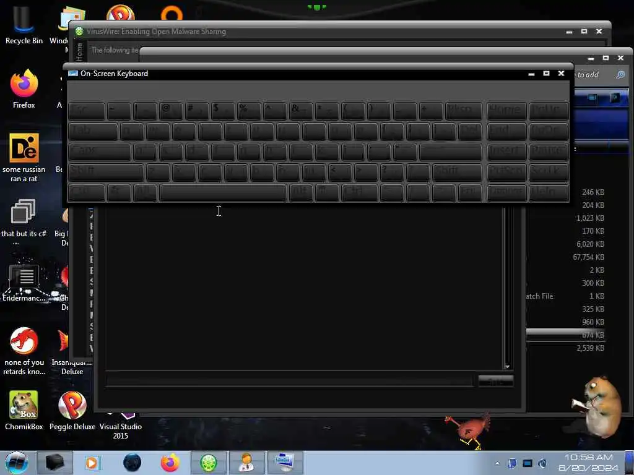Switch to Firefox in the taskbar

[x=170, y=463]
